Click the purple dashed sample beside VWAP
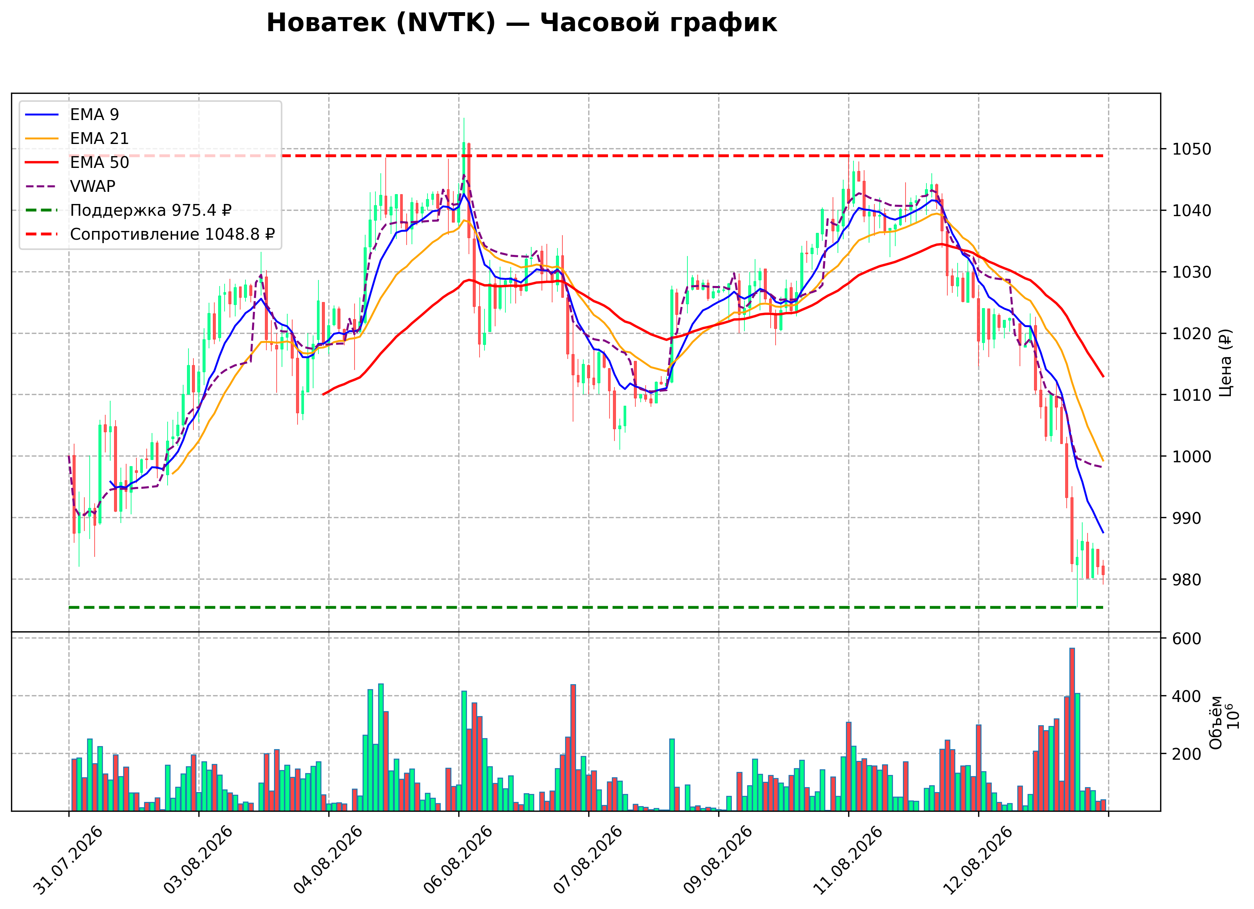This screenshot has height=909, width=1254. click(41, 186)
